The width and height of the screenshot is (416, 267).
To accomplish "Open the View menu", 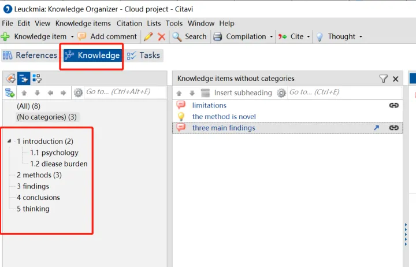I will [x=42, y=23].
